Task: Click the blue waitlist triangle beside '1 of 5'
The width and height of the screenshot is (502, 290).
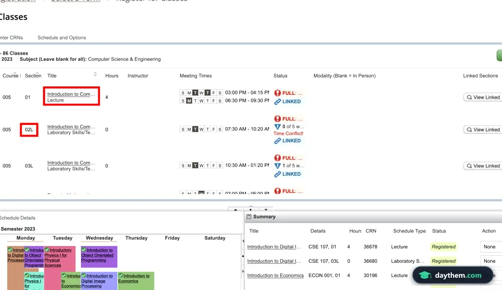Action: [x=277, y=166]
